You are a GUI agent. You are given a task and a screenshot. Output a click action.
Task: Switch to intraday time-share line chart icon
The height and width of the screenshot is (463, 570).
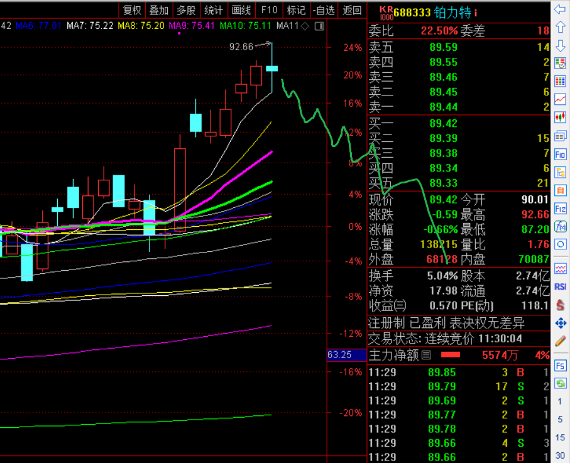point(560,99)
